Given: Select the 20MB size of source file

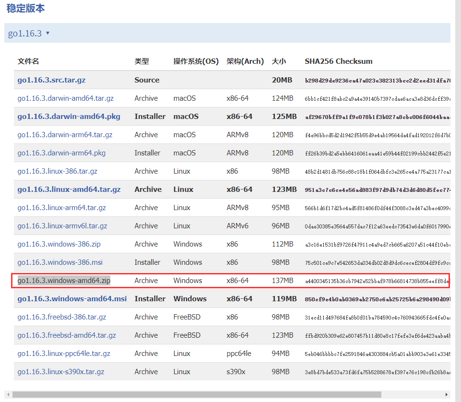Looking at the screenshot, I should pos(282,80).
